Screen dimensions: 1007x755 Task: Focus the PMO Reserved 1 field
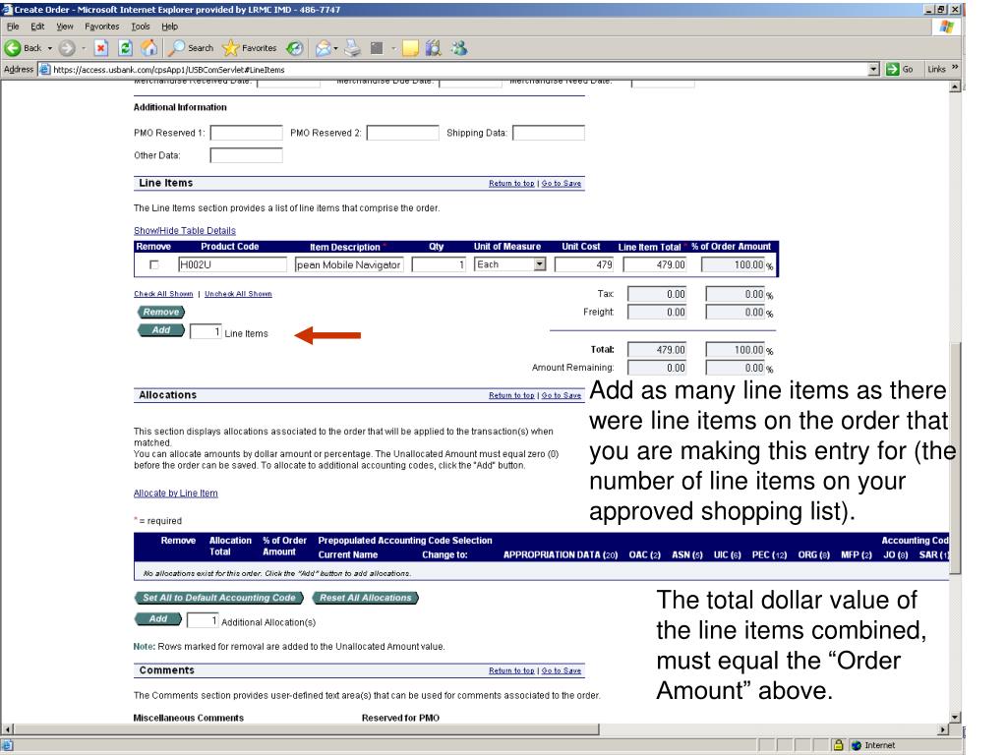coord(247,133)
